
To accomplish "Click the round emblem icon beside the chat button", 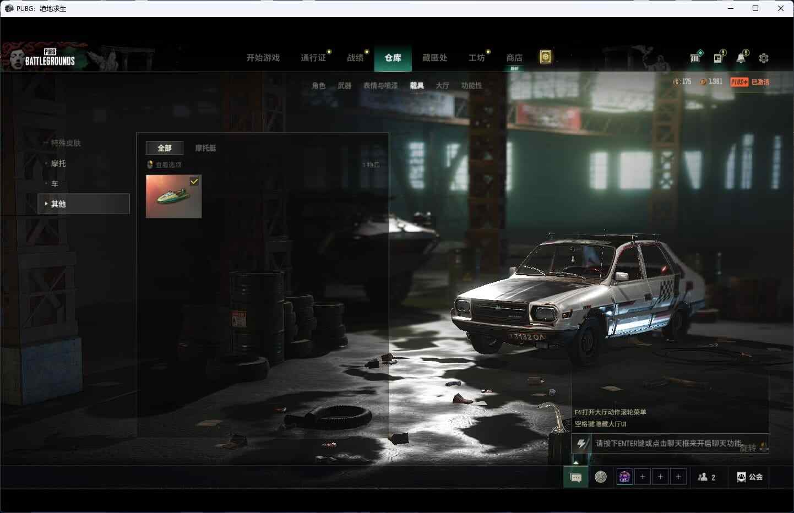I will pyautogui.click(x=601, y=477).
